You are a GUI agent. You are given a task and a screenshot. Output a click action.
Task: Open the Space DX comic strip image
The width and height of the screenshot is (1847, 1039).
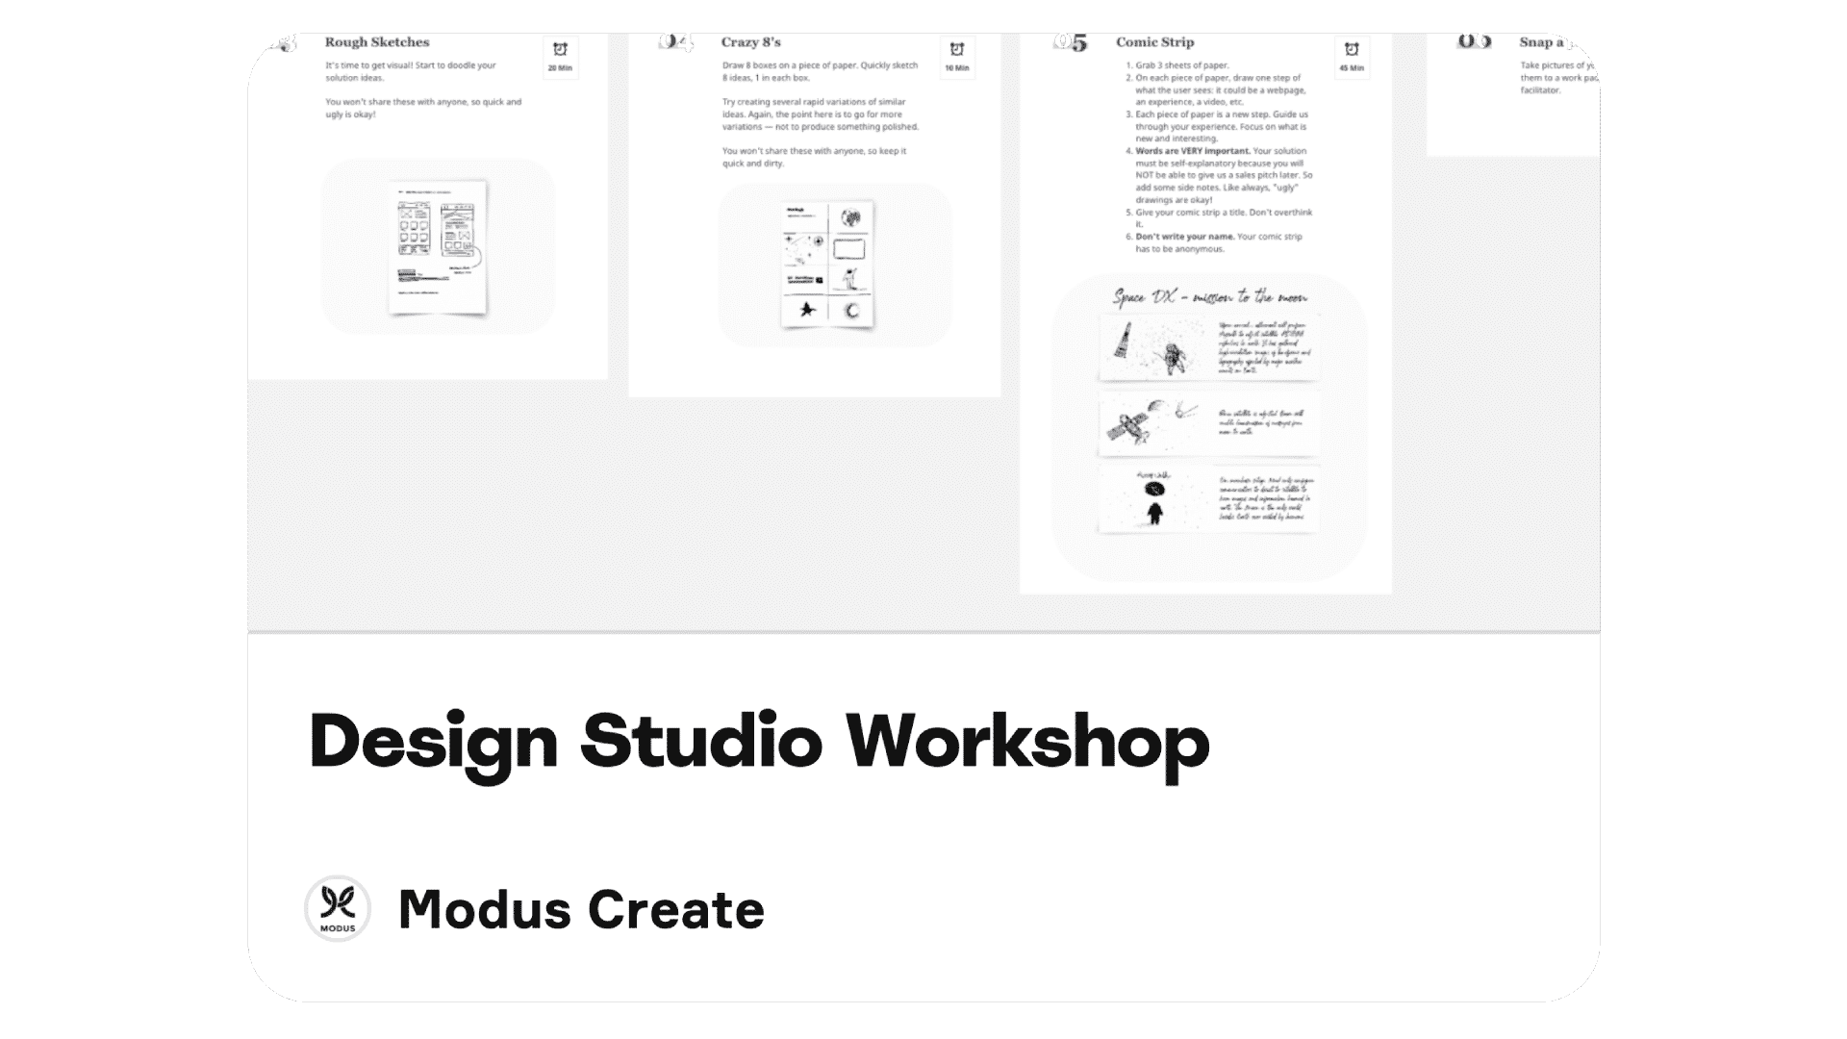[1208, 426]
